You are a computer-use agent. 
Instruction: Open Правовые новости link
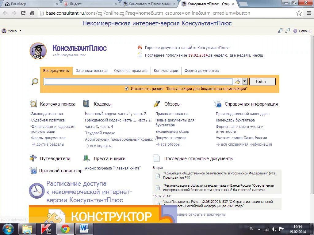point(171,114)
